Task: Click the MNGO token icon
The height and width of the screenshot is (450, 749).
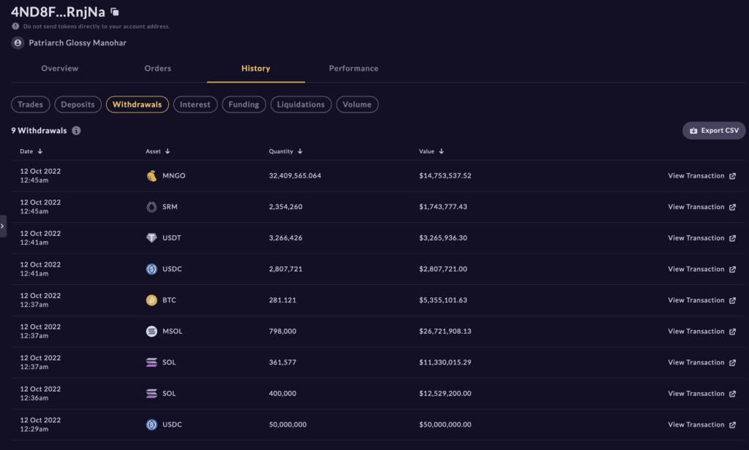Action: coord(151,175)
